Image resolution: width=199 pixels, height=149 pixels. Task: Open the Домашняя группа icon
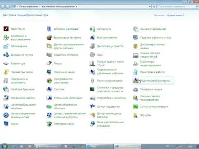click(x=6, y=55)
